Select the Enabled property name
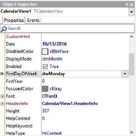Image resolution: width=136 pixels, height=136 pixels. click(14, 67)
